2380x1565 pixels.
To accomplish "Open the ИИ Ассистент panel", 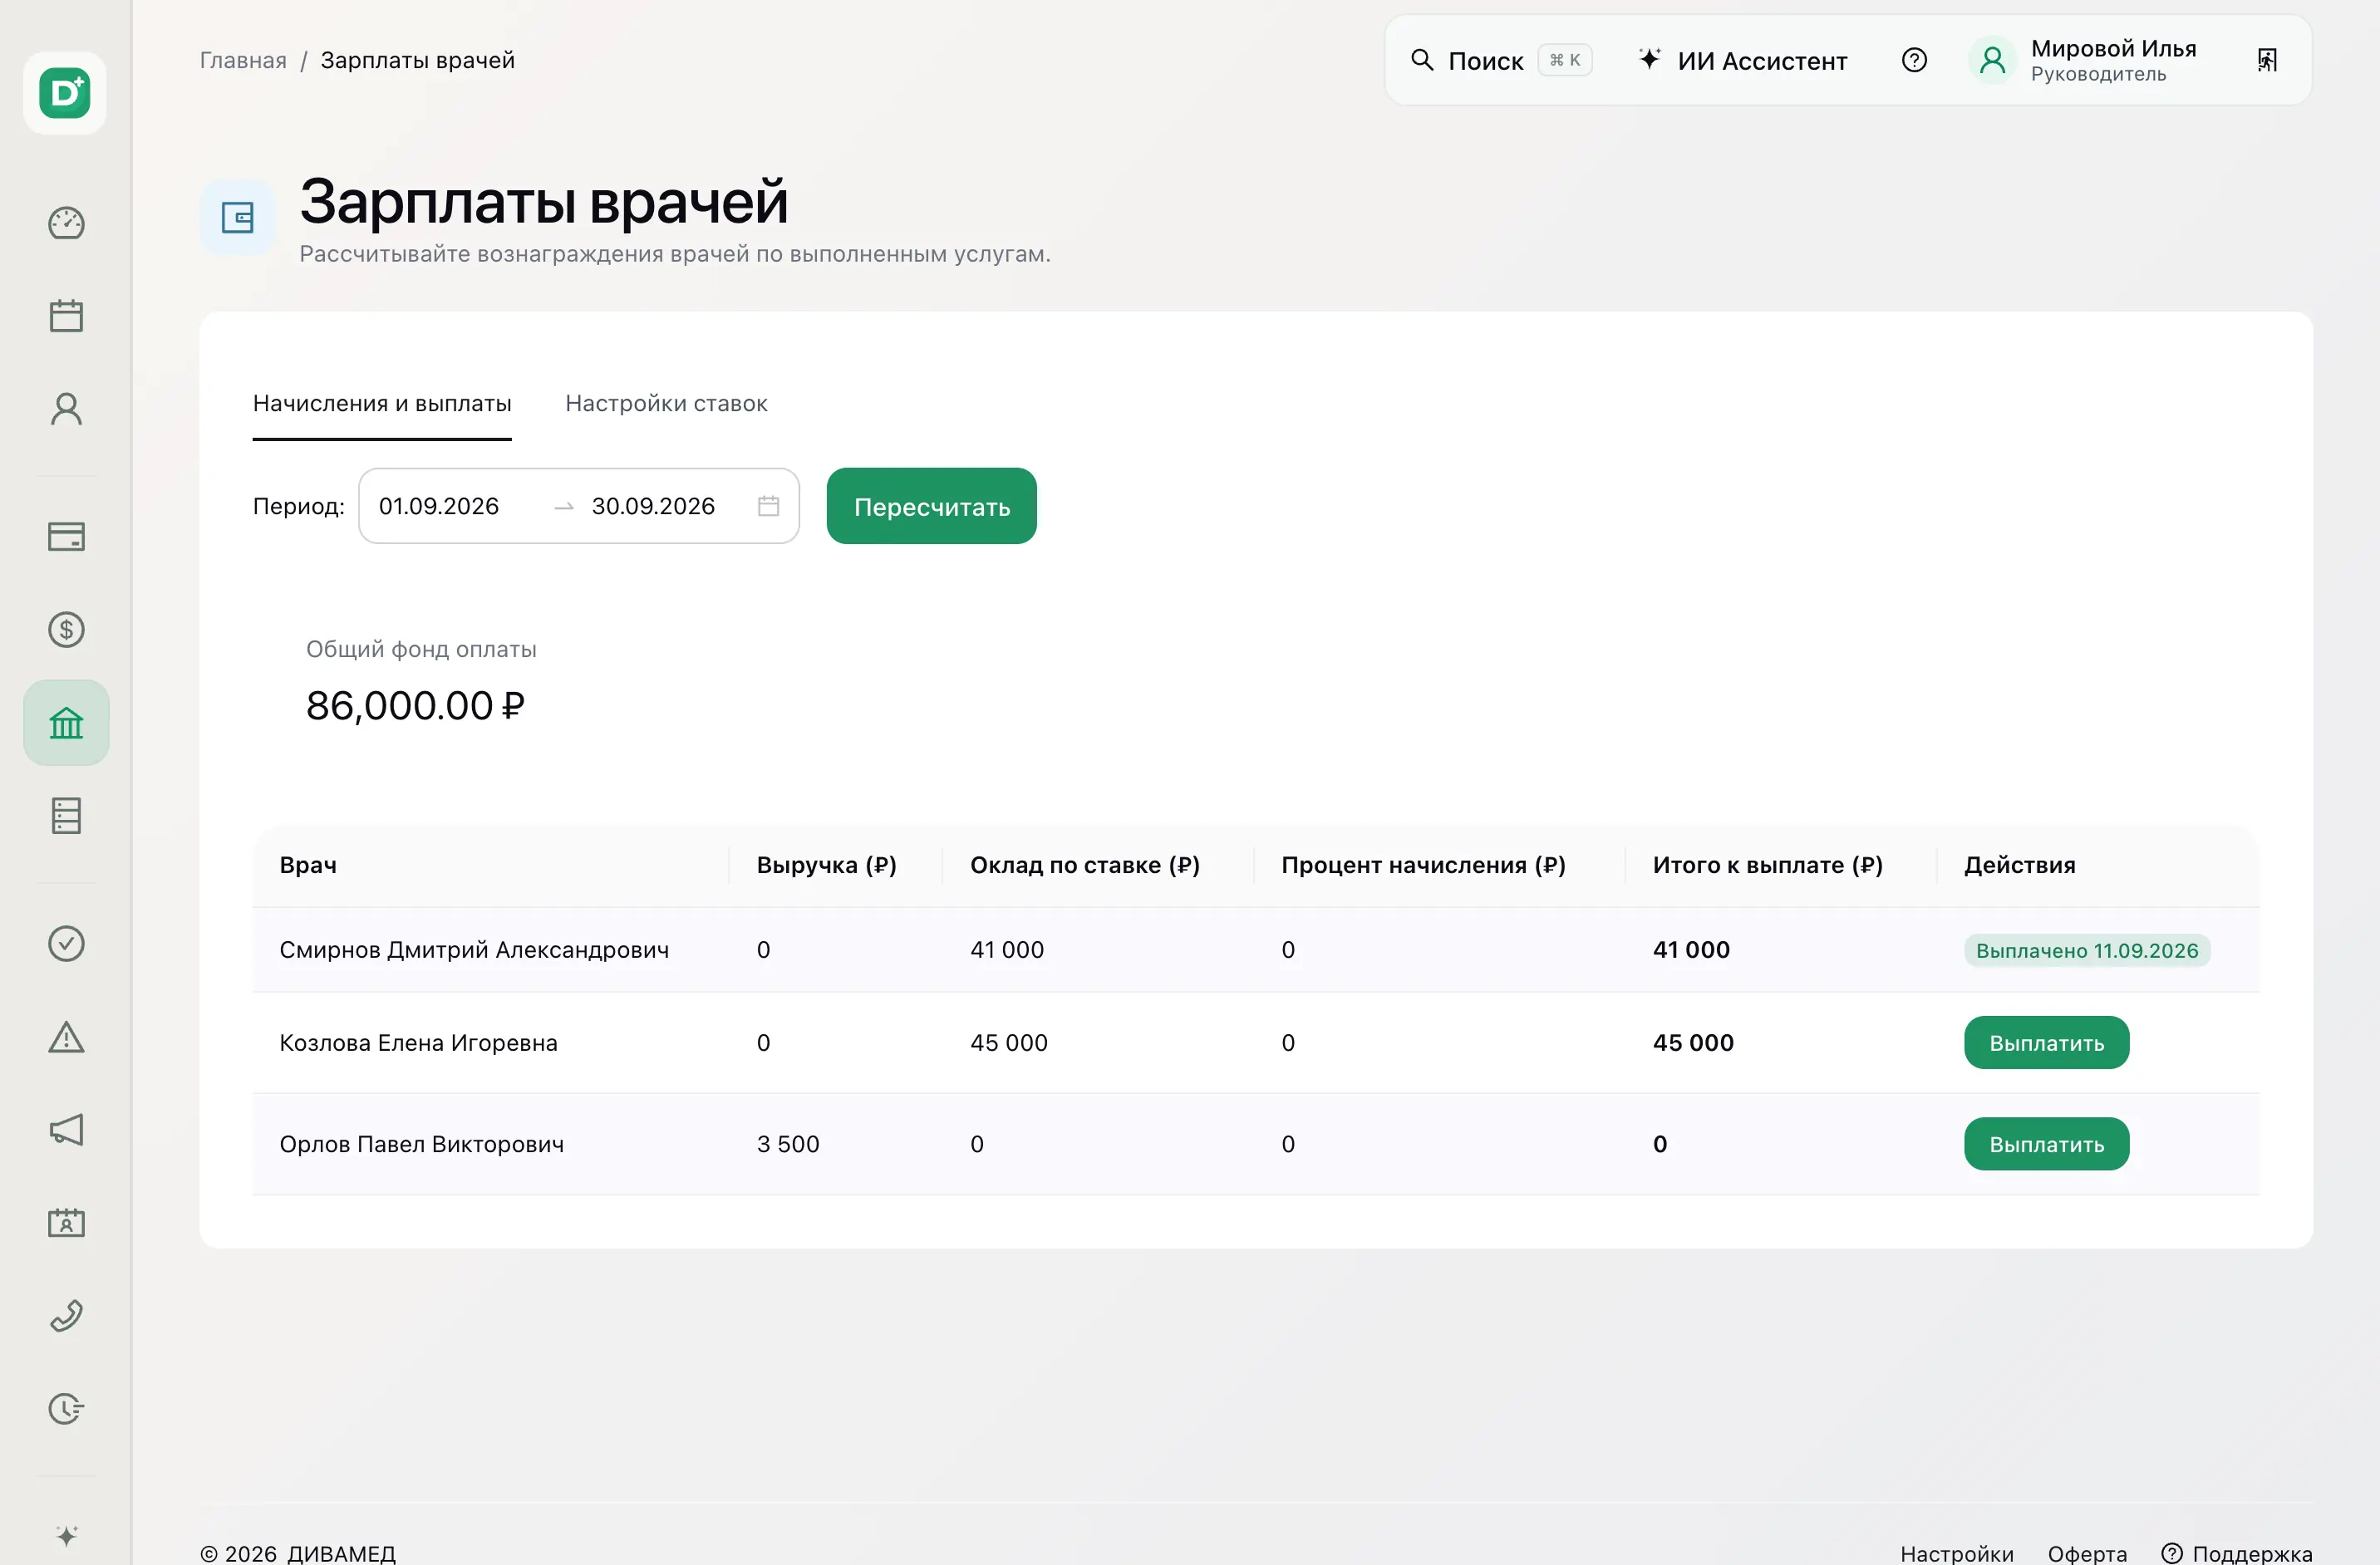I will (x=1743, y=60).
